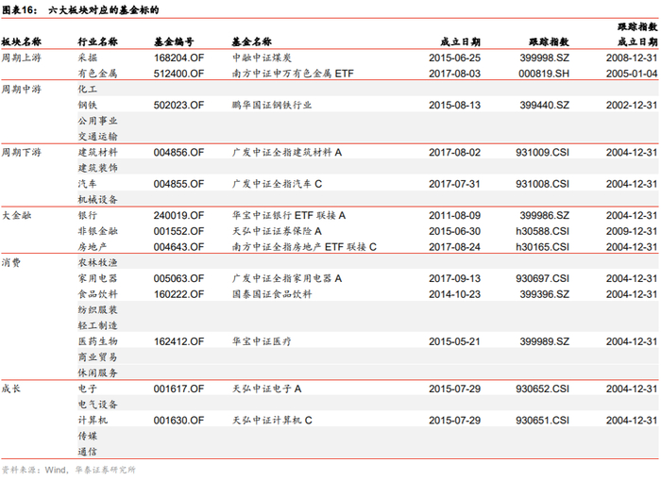Select fund code 240019.OF

pyautogui.click(x=178, y=216)
